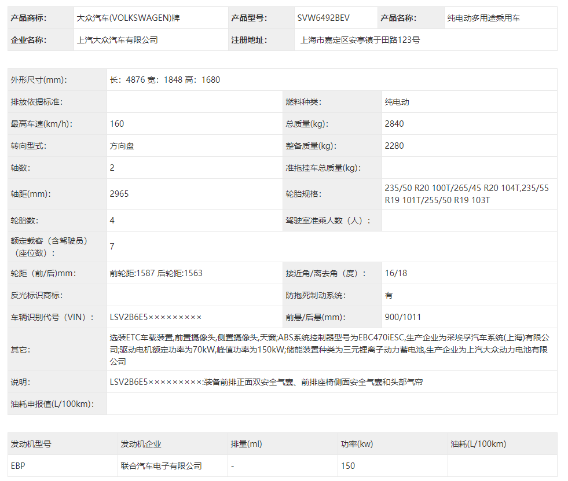Select the 防抱死制动系统 label

[x=316, y=296]
